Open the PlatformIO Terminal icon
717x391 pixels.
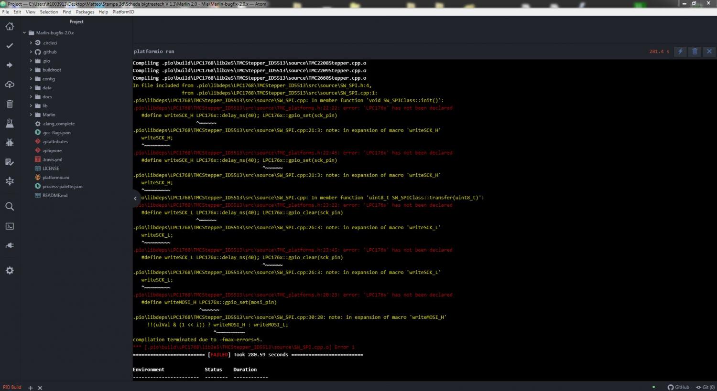10,226
